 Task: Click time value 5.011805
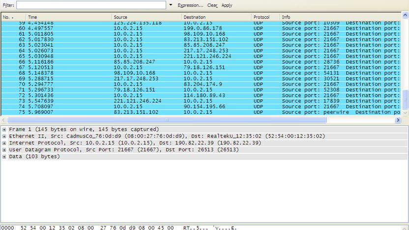pyautogui.click(x=41, y=34)
